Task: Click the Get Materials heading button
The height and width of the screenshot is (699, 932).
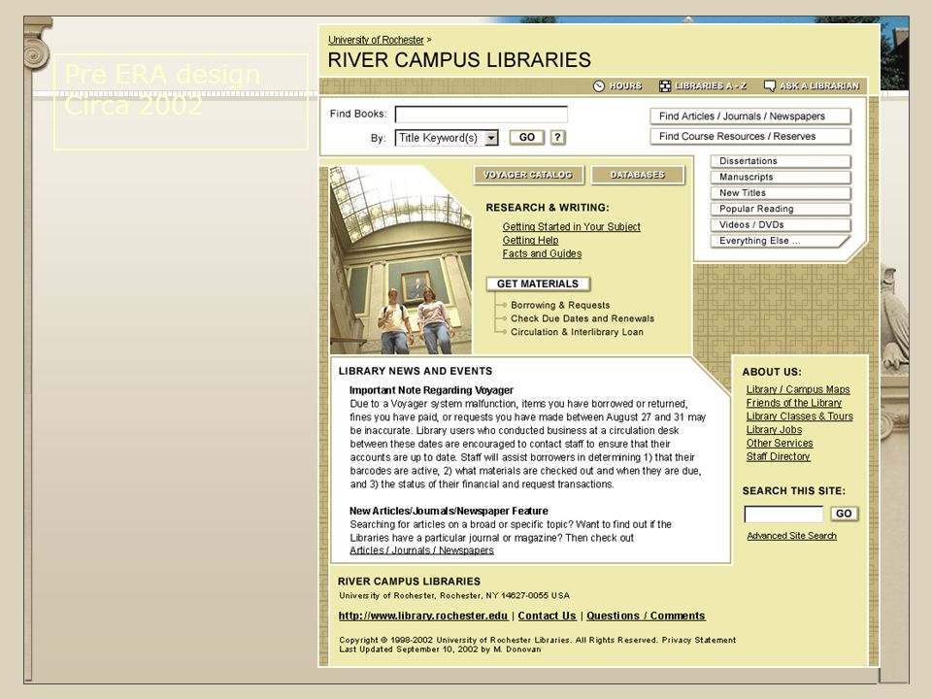Action: tap(538, 284)
